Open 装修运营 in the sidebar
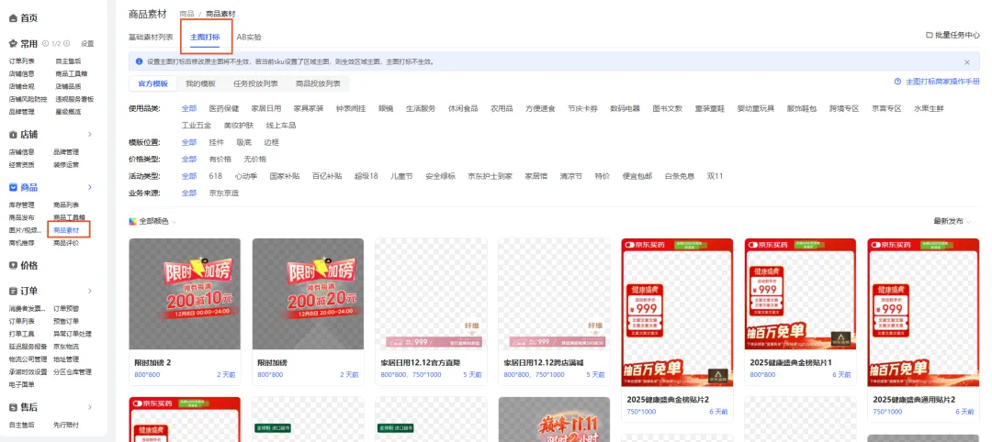 click(x=66, y=164)
